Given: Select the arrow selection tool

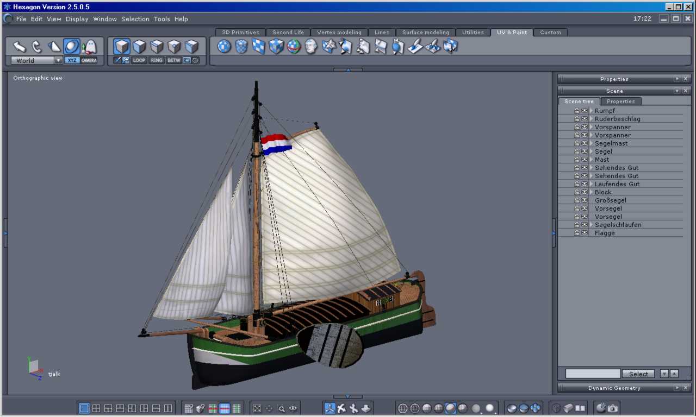Looking at the screenshot, I should [20, 47].
